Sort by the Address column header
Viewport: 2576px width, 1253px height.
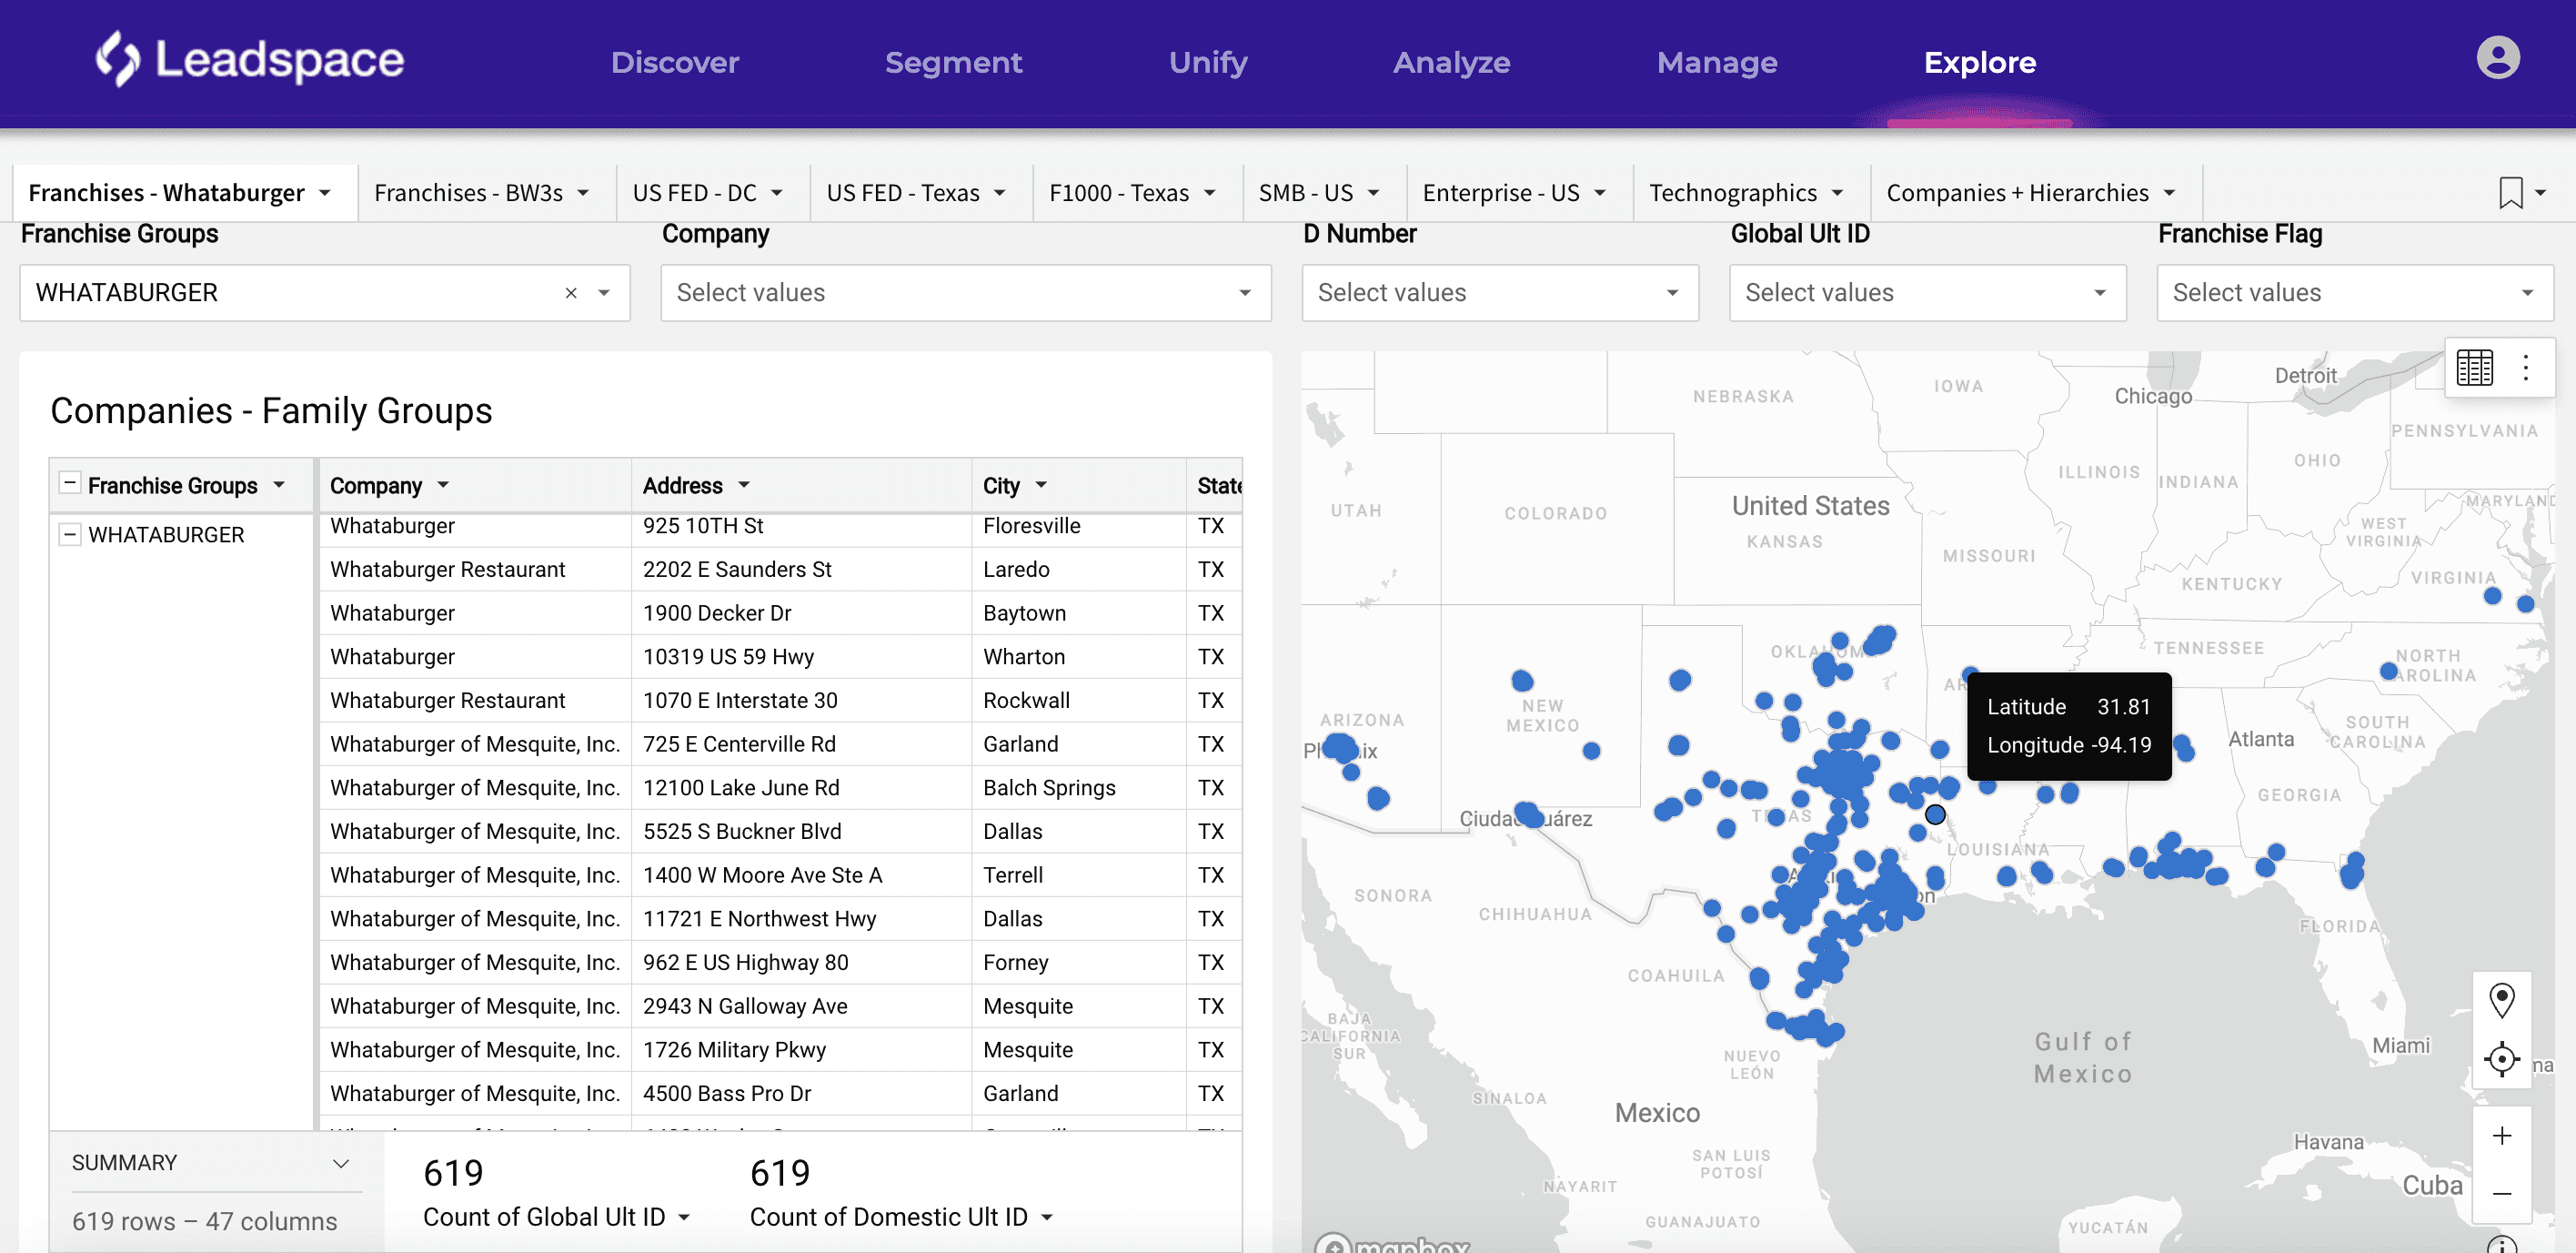(682, 485)
